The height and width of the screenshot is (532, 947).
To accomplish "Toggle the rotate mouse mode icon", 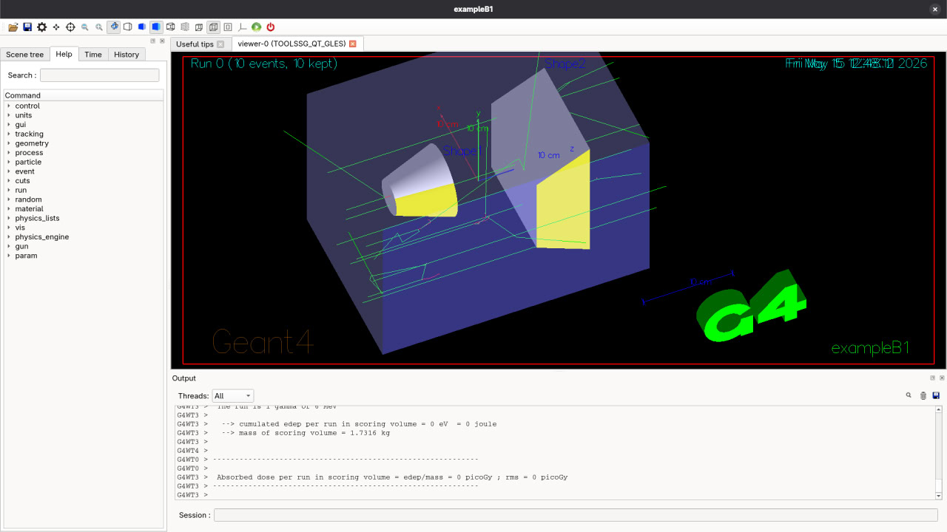I will coord(113,27).
